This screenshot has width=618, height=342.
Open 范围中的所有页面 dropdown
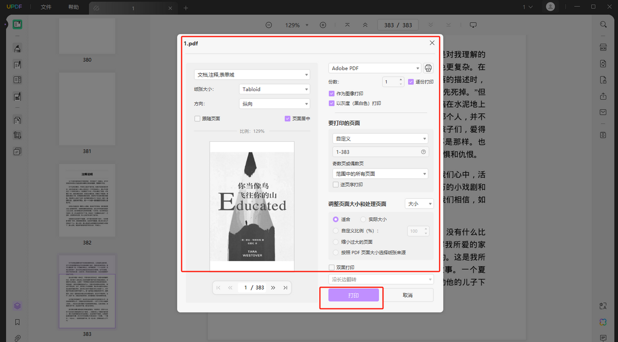(x=380, y=174)
